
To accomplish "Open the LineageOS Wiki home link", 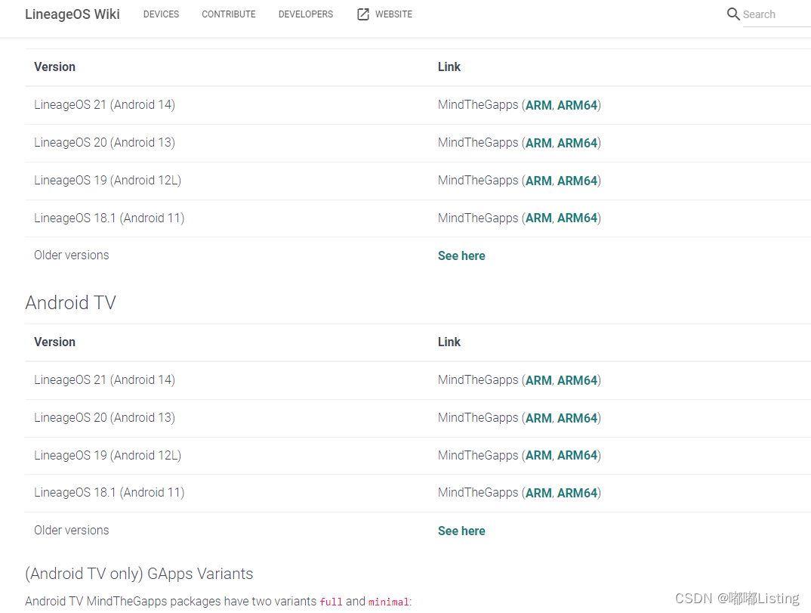I will coord(72,14).
